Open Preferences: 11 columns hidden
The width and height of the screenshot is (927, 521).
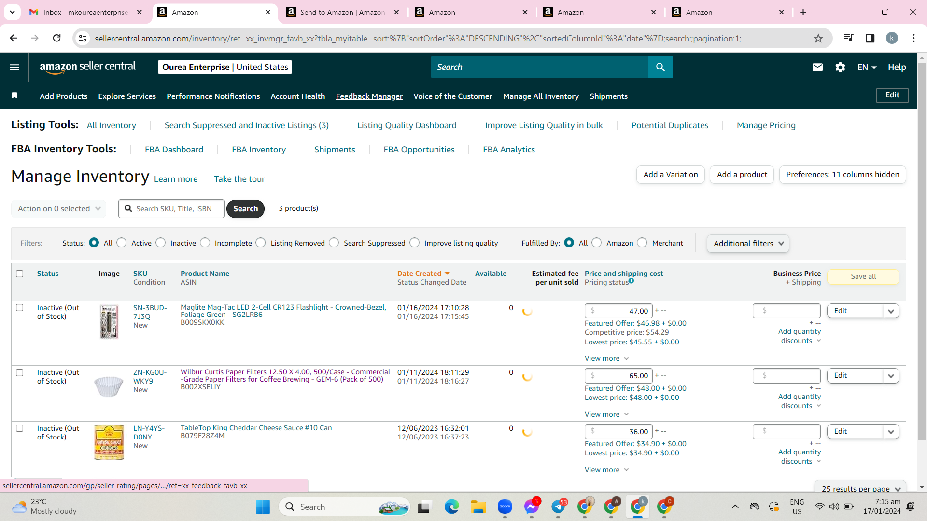coord(843,175)
